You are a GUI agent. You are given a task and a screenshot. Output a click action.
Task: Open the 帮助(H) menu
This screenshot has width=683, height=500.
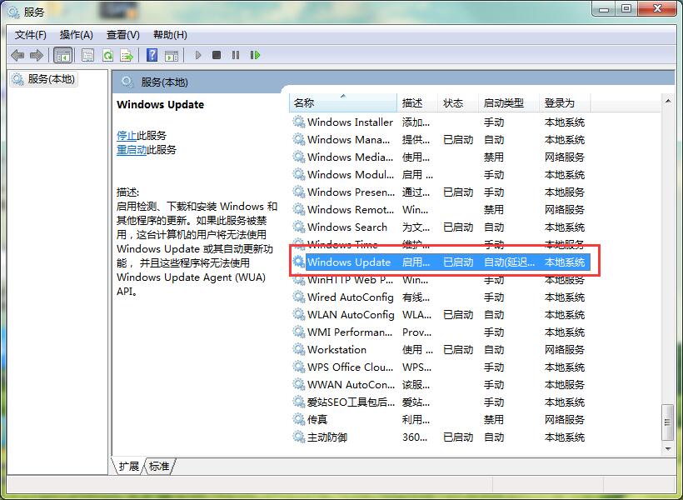(170, 35)
